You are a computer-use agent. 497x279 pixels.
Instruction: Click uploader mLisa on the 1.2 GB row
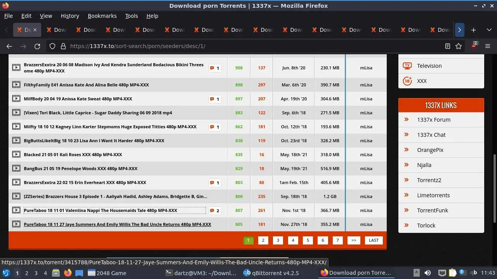tap(366, 196)
